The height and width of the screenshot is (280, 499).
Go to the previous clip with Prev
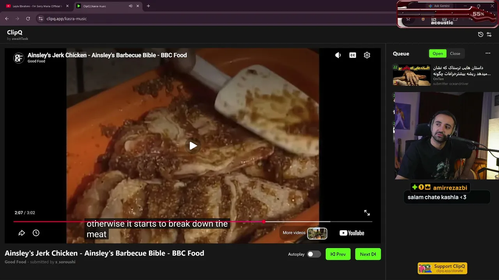[338, 254]
